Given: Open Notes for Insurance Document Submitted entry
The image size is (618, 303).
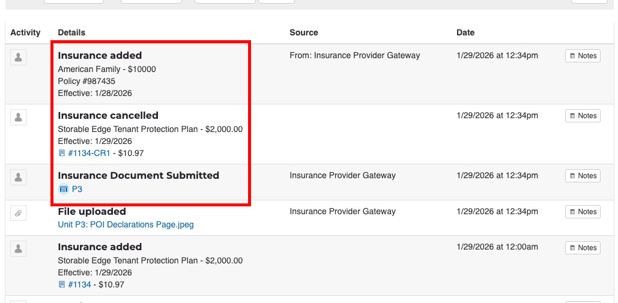Looking at the screenshot, I should coord(583,176).
